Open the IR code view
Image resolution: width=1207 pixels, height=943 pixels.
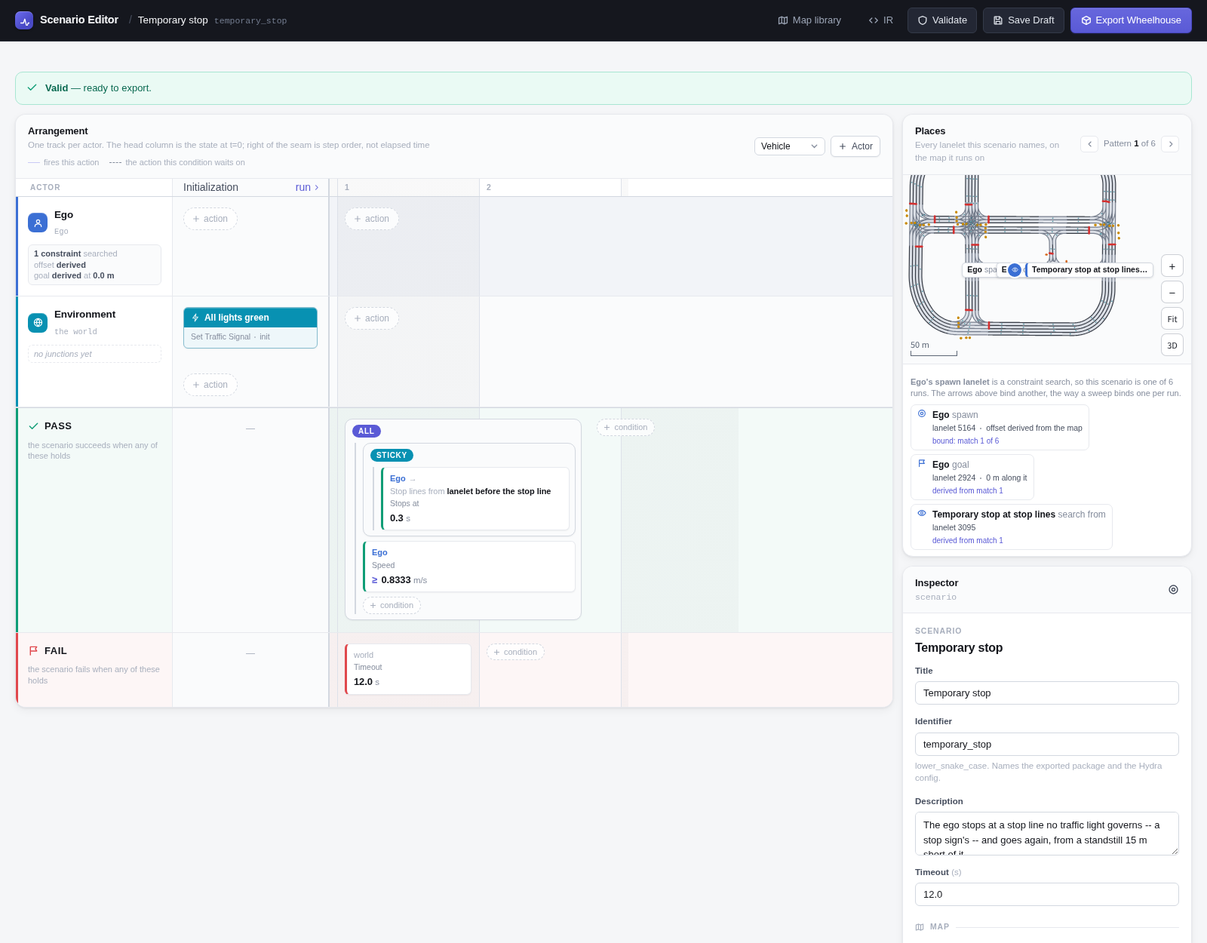coord(880,20)
